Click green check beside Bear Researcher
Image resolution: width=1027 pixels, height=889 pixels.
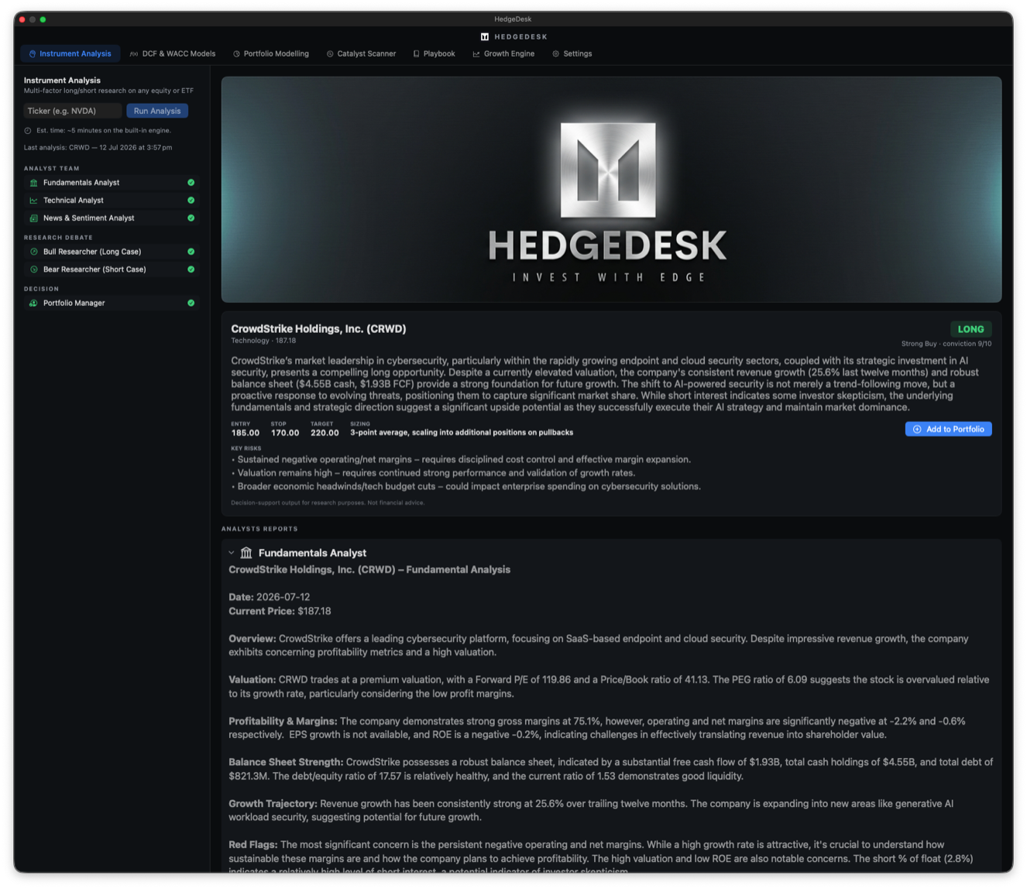pyautogui.click(x=191, y=269)
